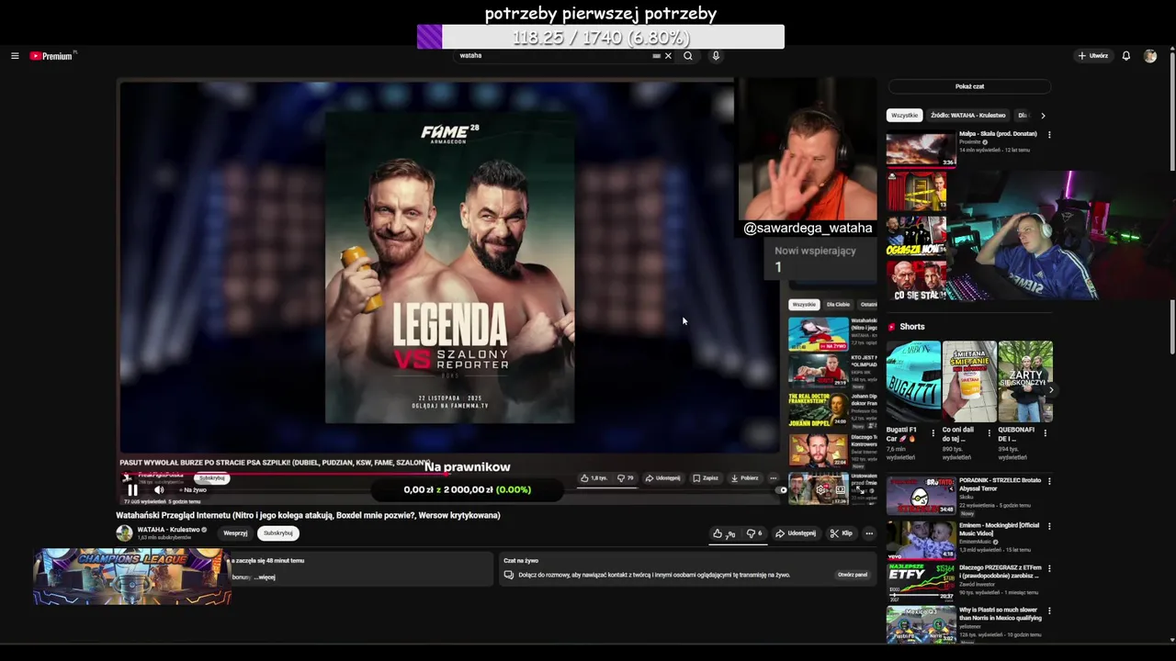Click the magnifying glass search icon

[x=687, y=56]
